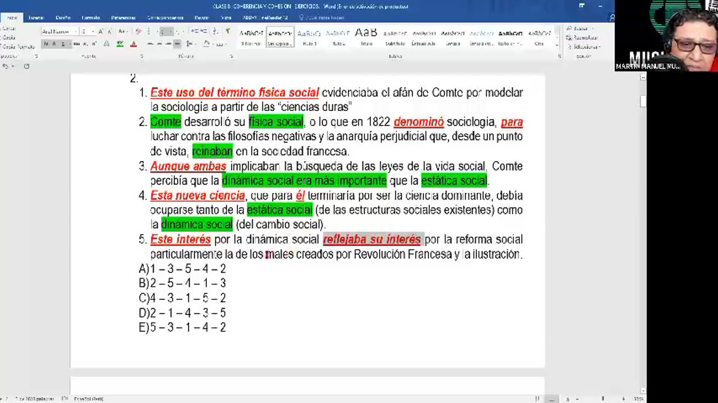This screenshot has width=718, height=403.
Task: Open the Insertar tab
Action: [x=36, y=17]
